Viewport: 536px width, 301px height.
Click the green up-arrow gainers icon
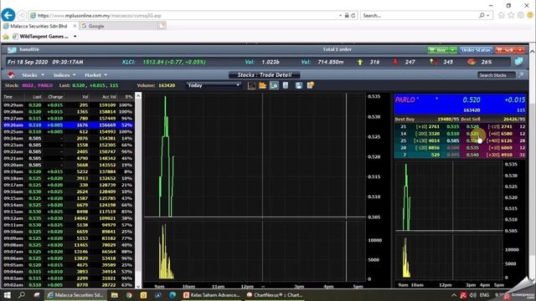coord(359,62)
